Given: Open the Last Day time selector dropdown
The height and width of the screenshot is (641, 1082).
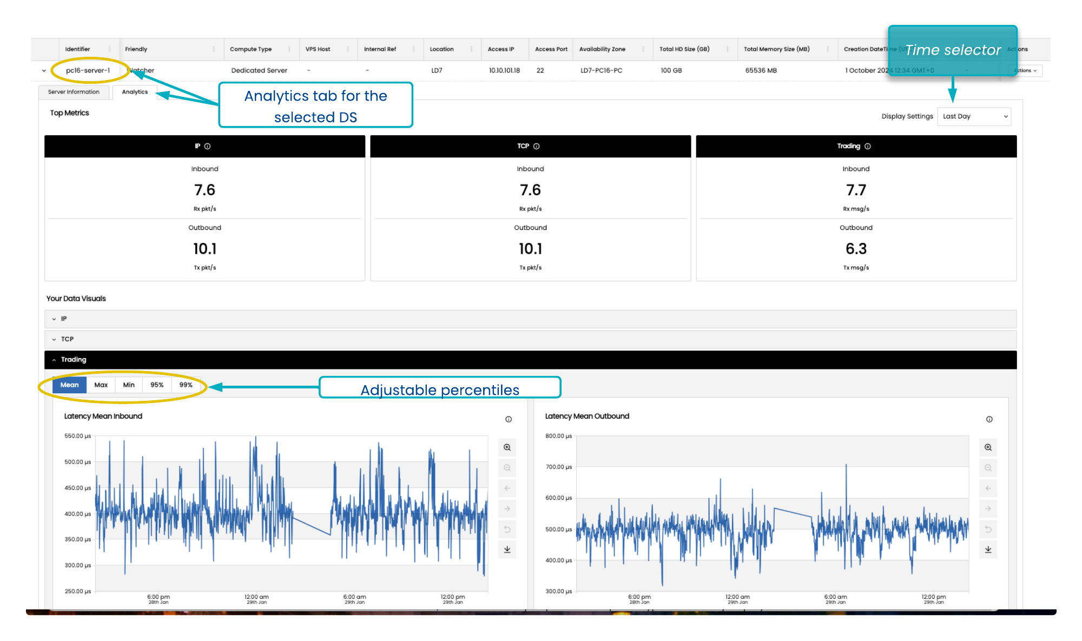Looking at the screenshot, I should coord(974,116).
